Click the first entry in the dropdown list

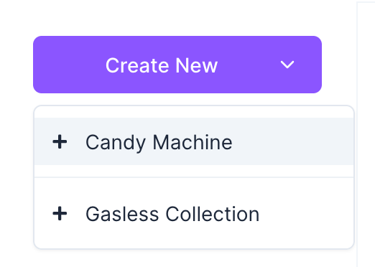pos(194,141)
